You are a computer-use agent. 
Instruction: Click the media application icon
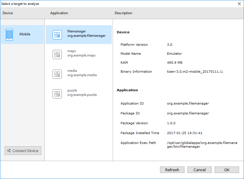pyautogui.click(x=57, y=74)
